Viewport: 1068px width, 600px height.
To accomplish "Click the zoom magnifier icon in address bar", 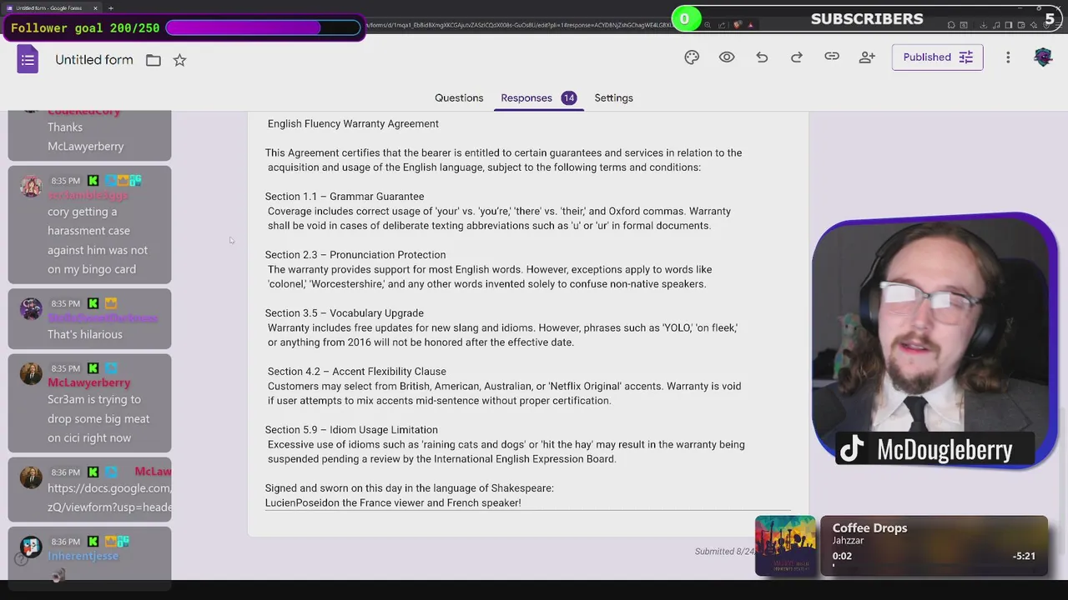I will [708, 25].
